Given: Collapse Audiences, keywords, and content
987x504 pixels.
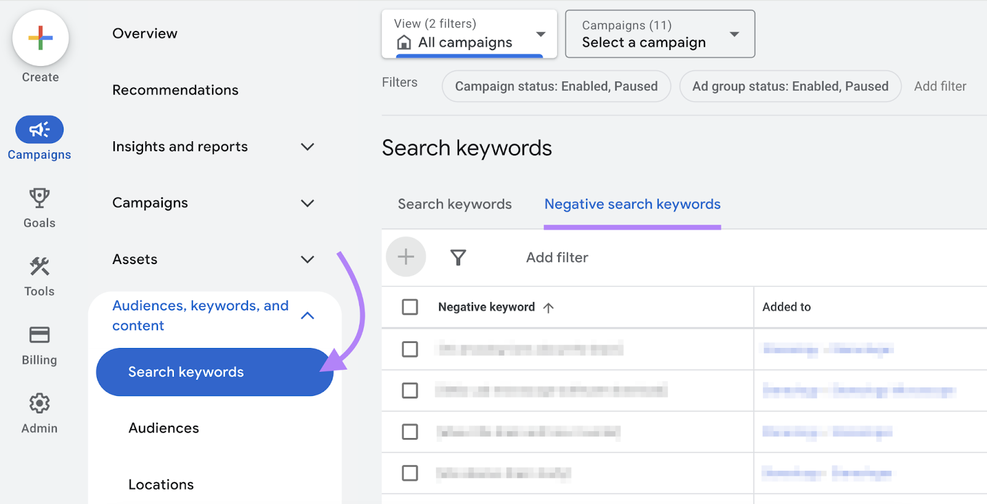Looking at the screenshot, I should [x=307, y=315].
